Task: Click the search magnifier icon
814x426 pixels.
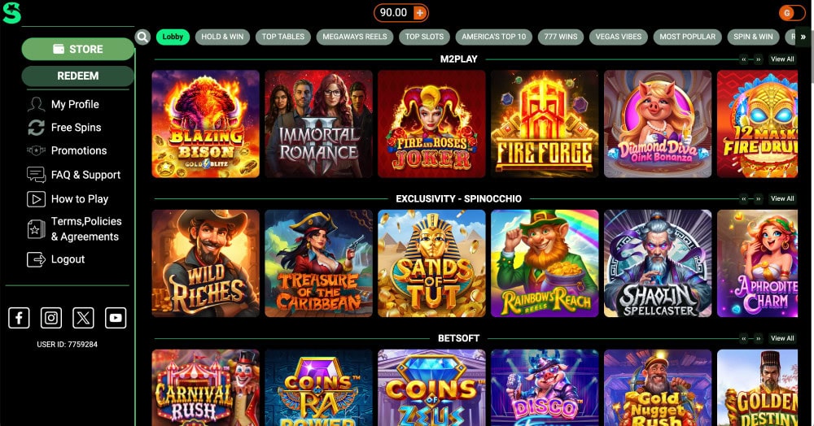Action: coord(142,37)
